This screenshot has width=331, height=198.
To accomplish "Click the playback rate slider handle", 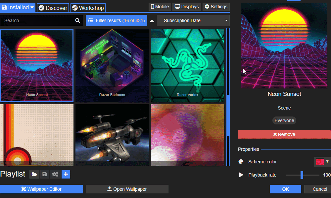I will [302, 175].
